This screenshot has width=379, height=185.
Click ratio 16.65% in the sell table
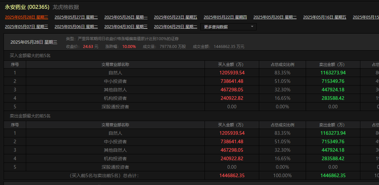pyautogui.click(x=282, y=159)
